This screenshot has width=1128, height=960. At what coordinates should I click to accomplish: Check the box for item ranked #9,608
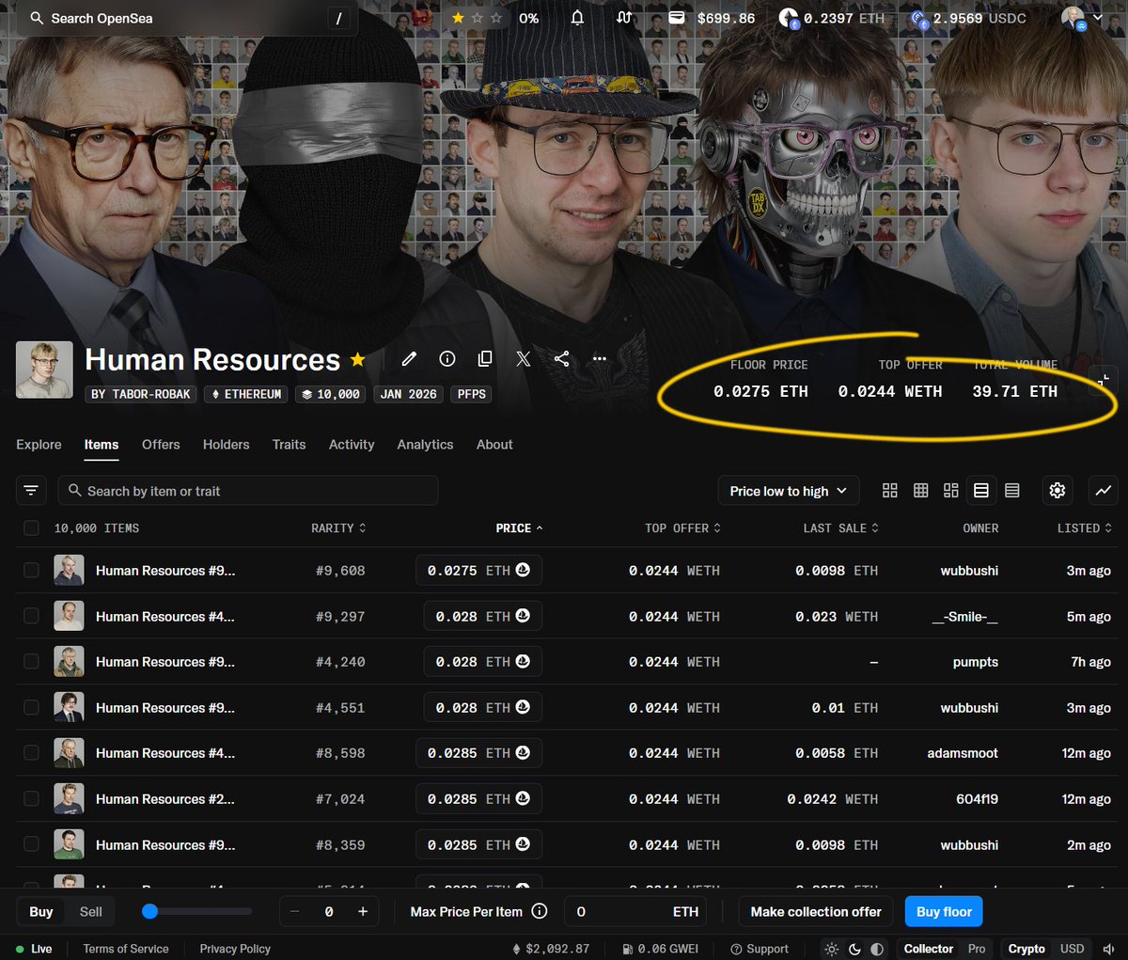31,570
